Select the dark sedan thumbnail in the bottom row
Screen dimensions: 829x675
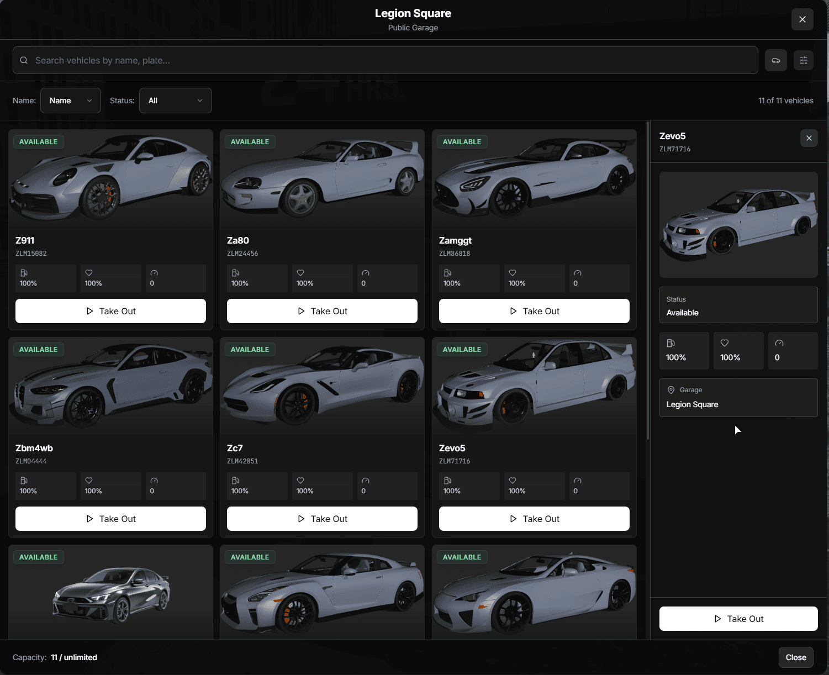[x=110, y=594]
